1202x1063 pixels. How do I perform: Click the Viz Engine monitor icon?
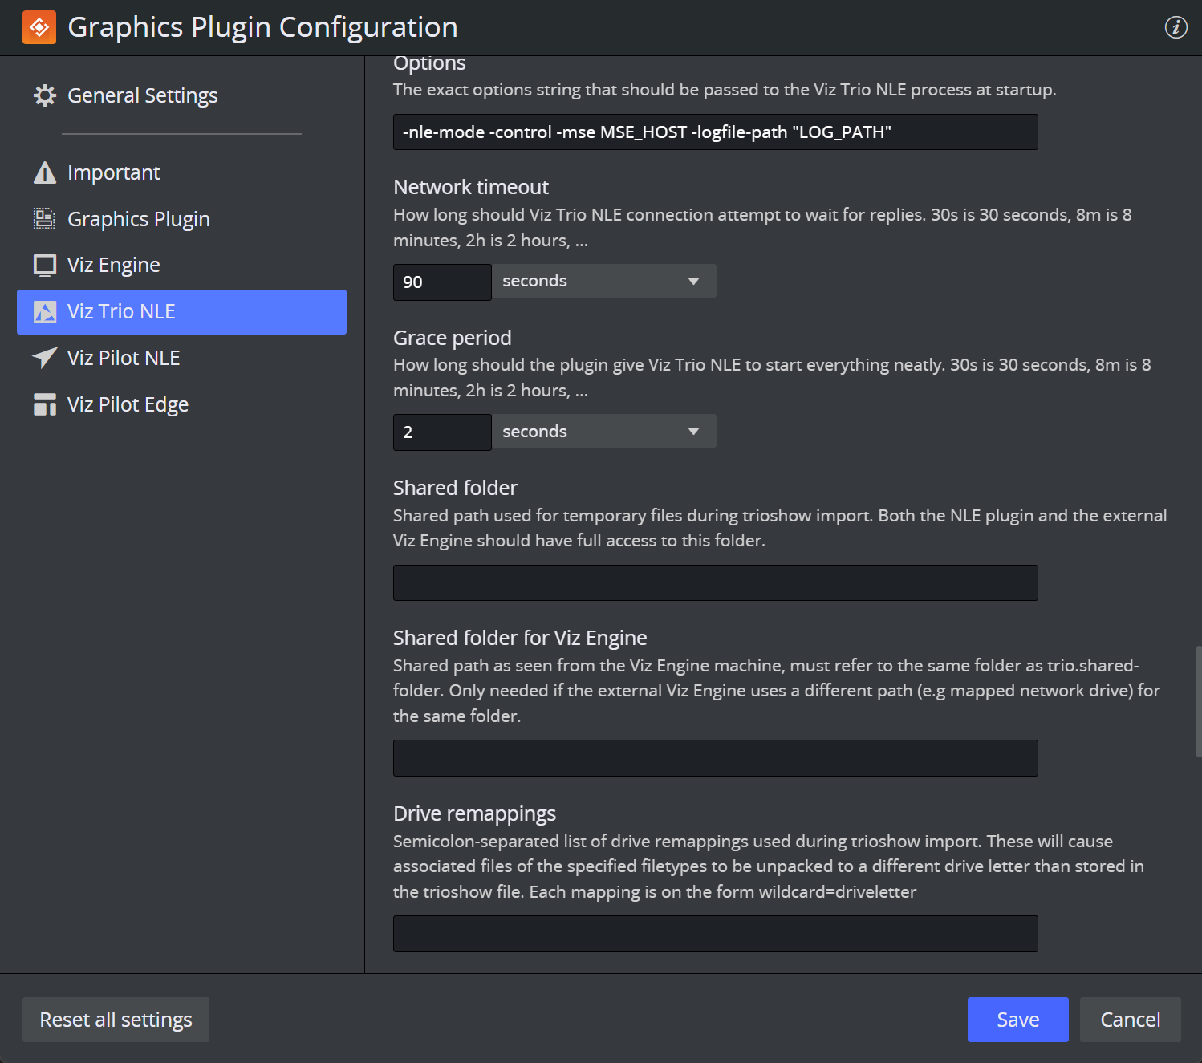click(x=45, y=266)
